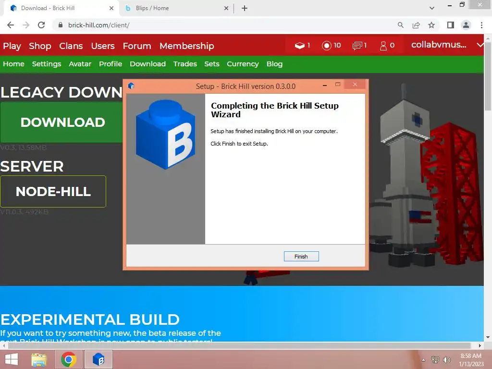
Task: Click the collabvmus... username
Action: point(439,45)
